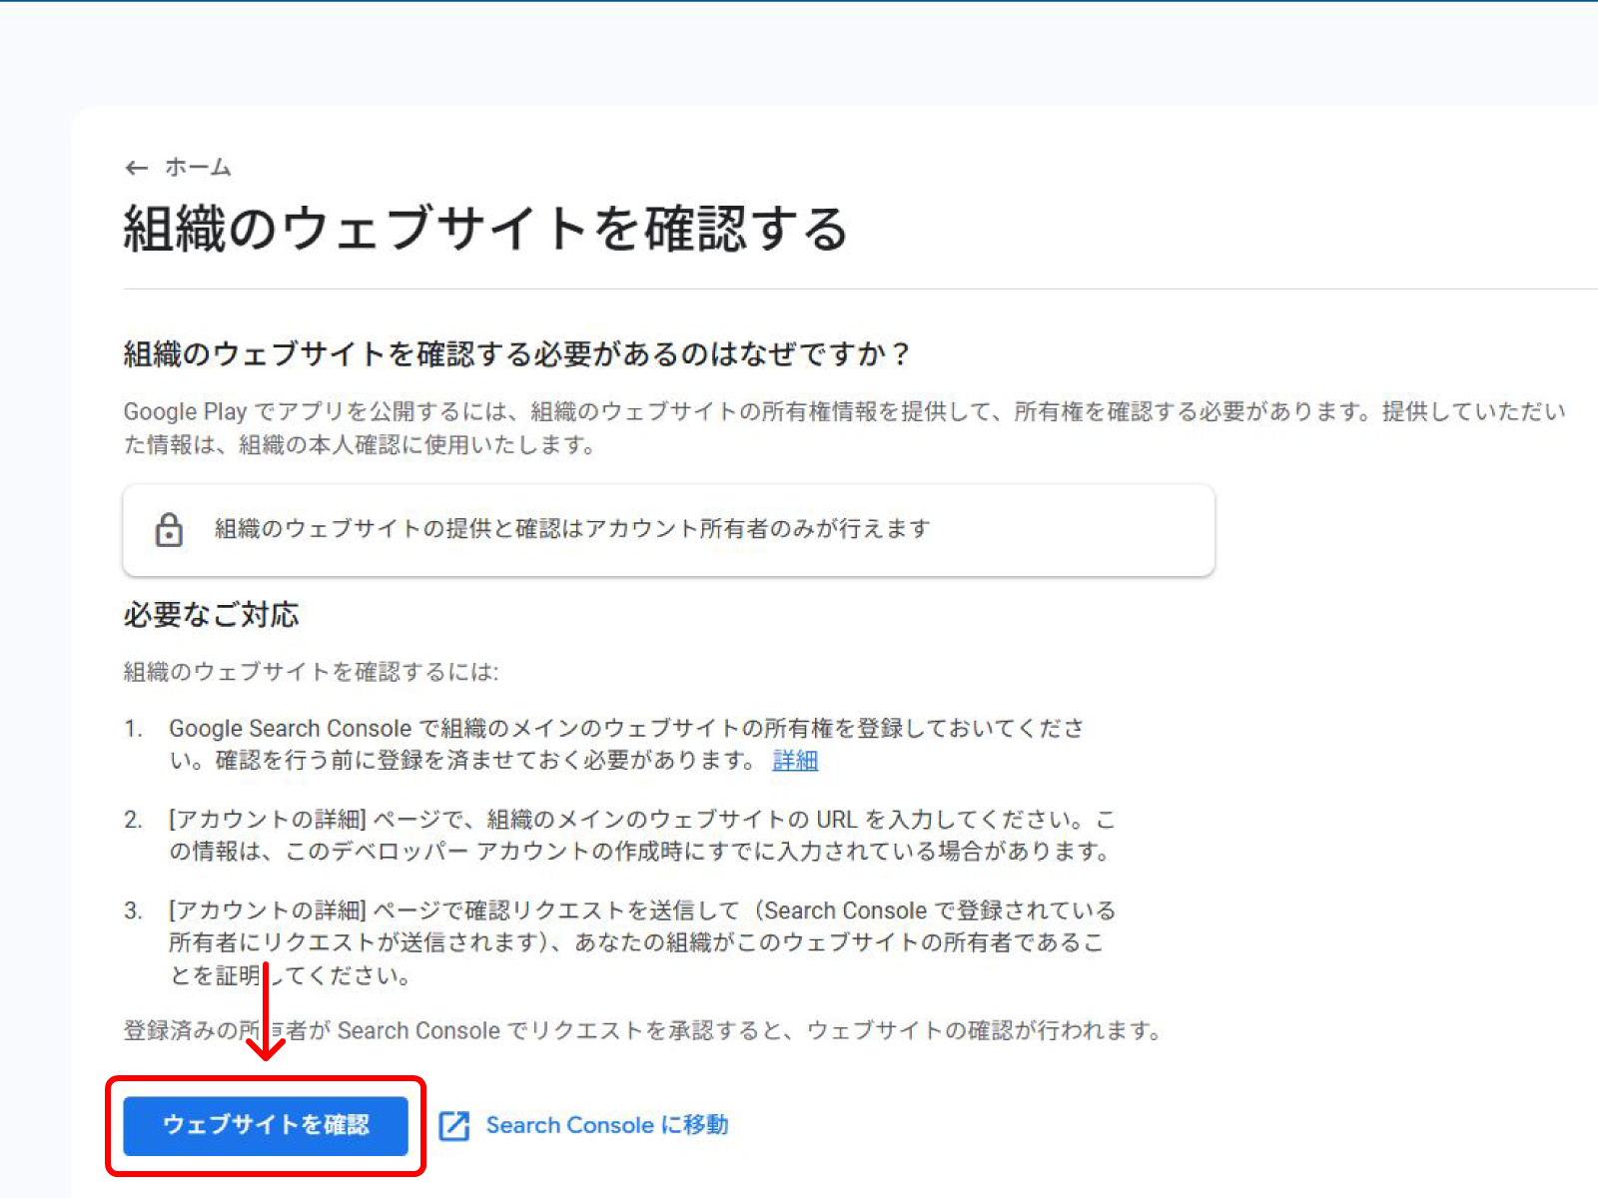Follow the 詳細 hyperlink in step 1

794,760
